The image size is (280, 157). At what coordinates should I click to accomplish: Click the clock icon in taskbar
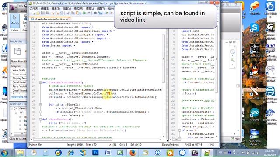(182, 153)
